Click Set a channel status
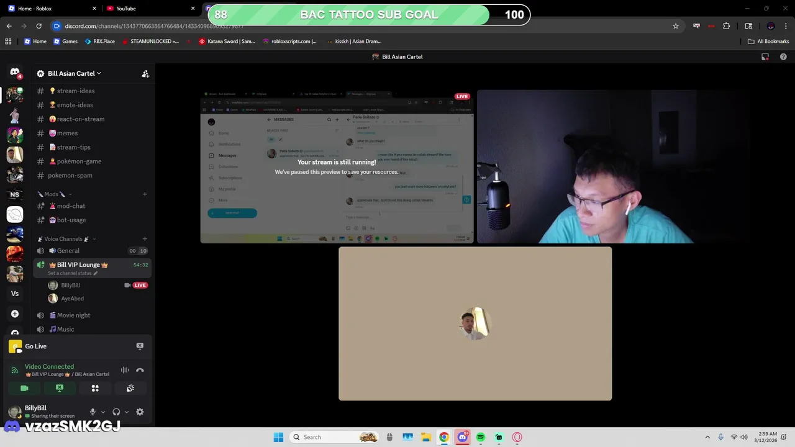This screenshot has height=447, width=795. point(73,273)
